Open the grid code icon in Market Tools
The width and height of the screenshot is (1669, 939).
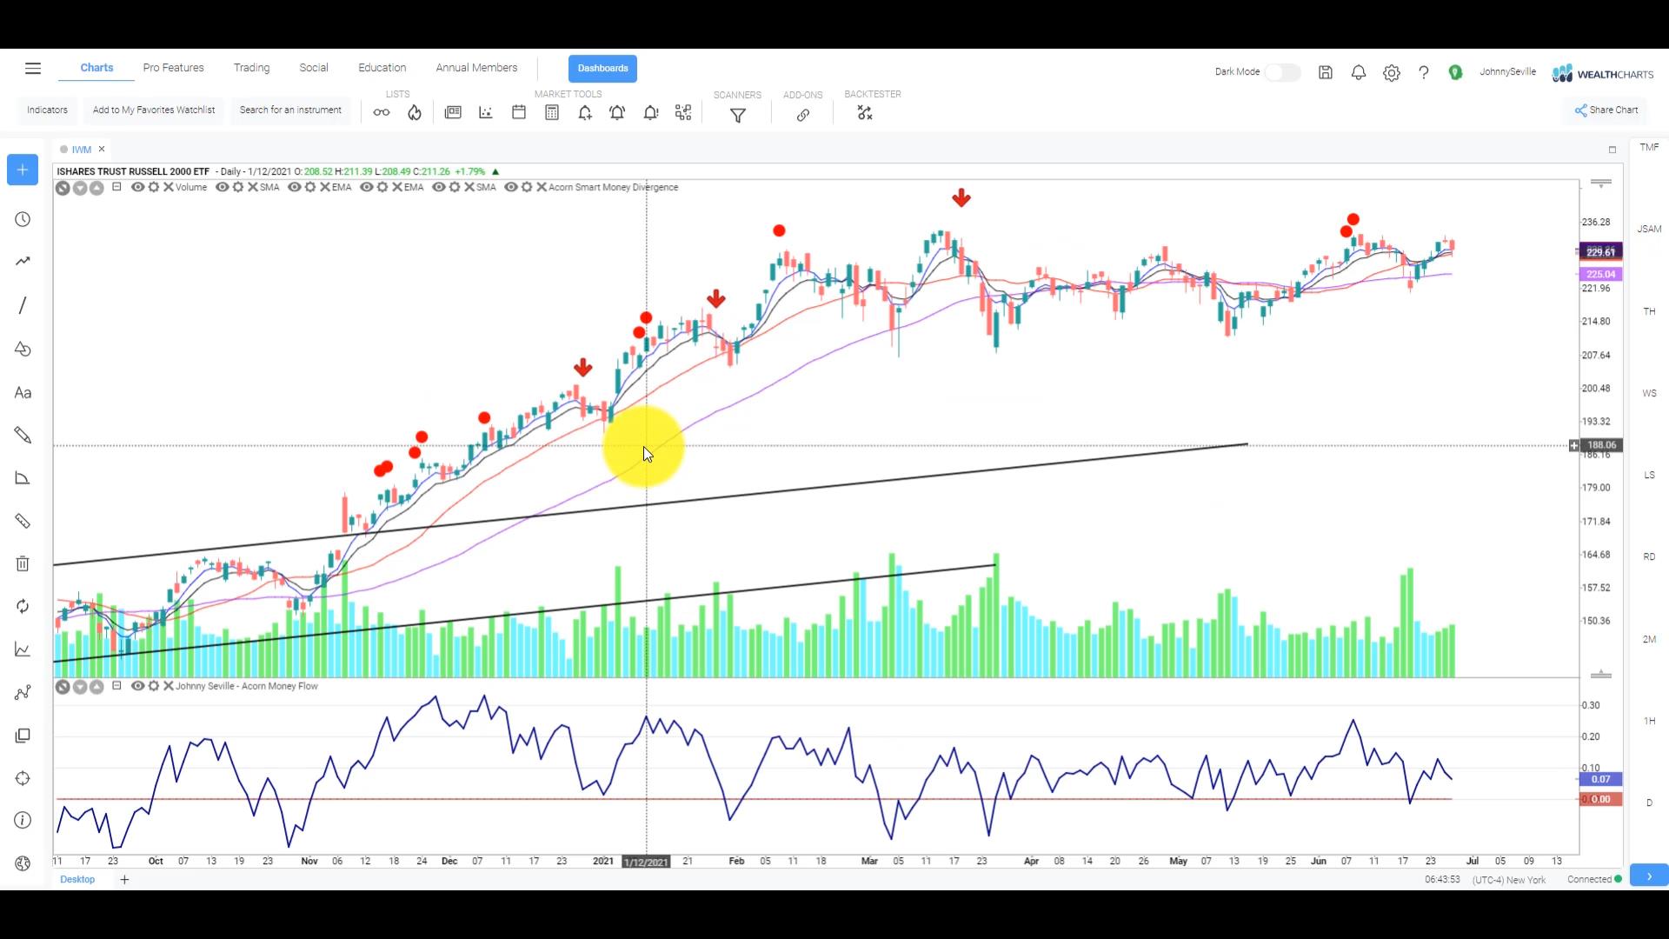tap(683, 112)
